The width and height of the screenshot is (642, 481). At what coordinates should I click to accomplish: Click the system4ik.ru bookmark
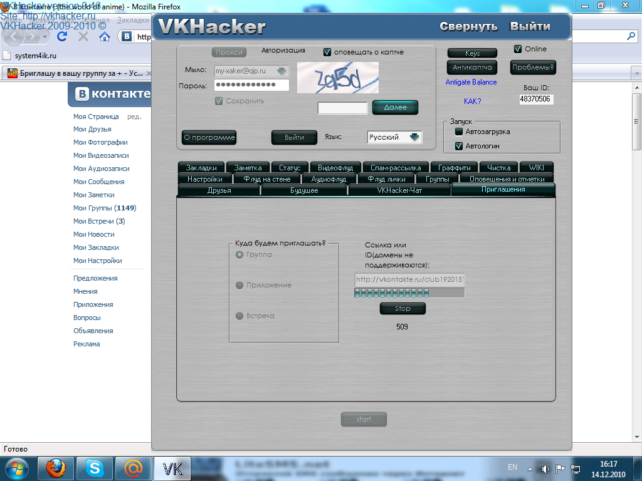point(30,56)
